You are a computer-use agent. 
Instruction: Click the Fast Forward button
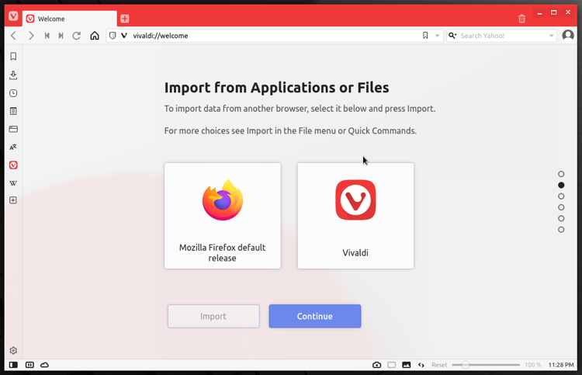61,36
